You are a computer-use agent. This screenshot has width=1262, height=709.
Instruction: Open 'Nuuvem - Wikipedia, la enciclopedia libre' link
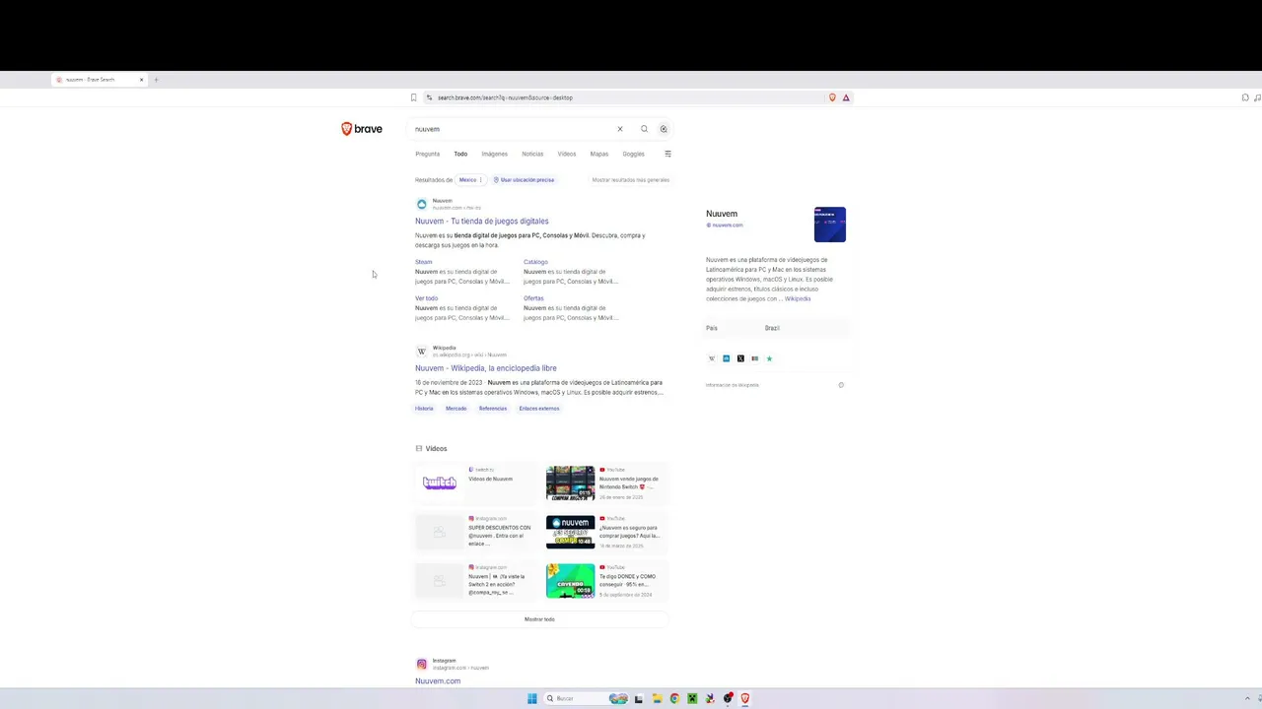[x=486, y=368]
